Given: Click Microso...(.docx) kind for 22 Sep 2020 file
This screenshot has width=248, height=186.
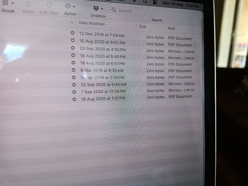Looking at the screenshot, I should coord(181,84).
